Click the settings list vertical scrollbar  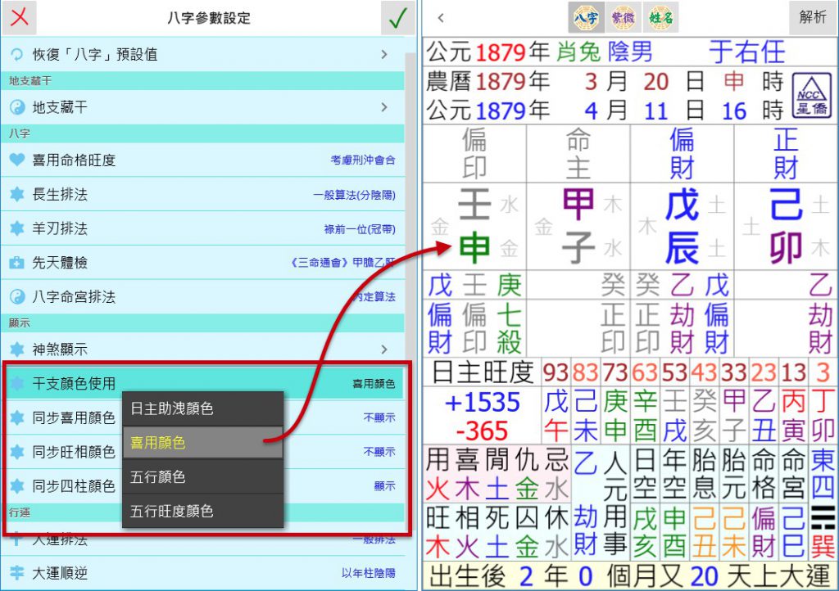pyautogui.click(x=410, y=205)
